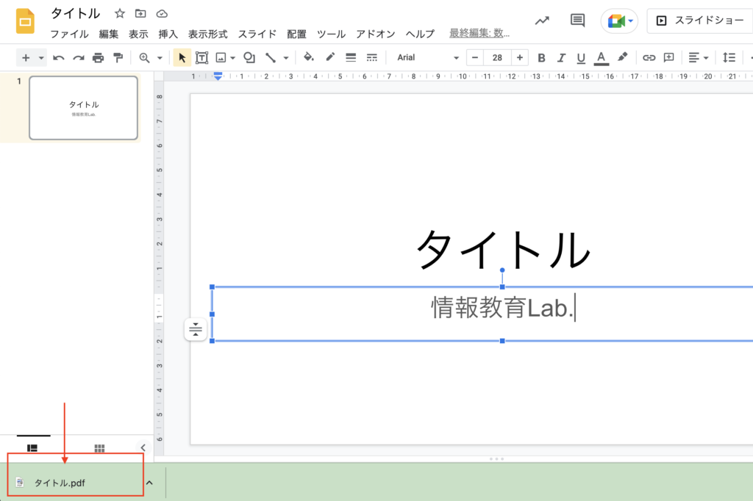Image resolution: width=753 pixels, height=501 pixels.
Task: Switch to filmstrip view
Action: pyautogui.click(x=32, y=447)
